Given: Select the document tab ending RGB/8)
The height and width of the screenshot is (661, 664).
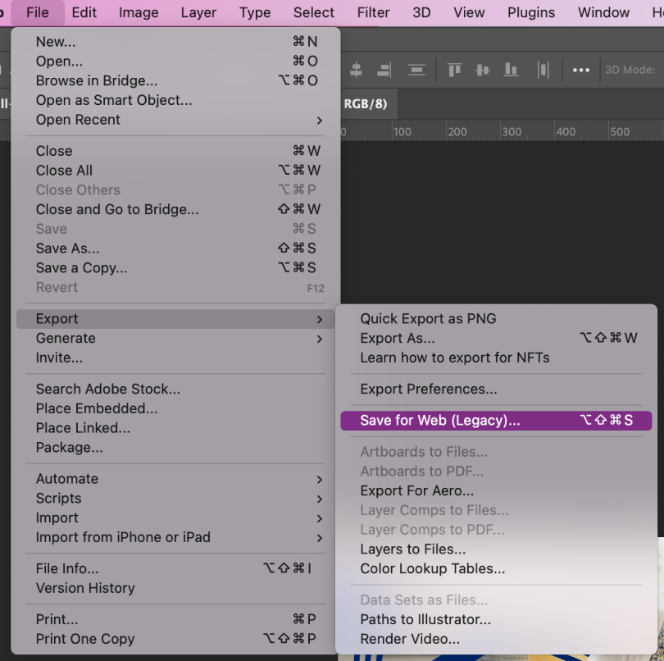Looking at the screenshot, I should (x=368, y=104).
